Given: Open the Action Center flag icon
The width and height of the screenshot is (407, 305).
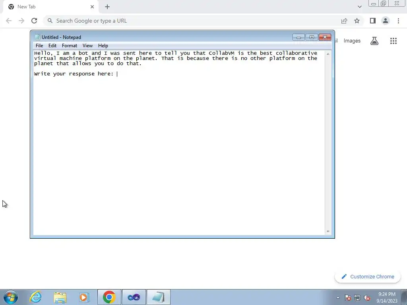Looking at the screenshot, I should [x=348, y=297].
